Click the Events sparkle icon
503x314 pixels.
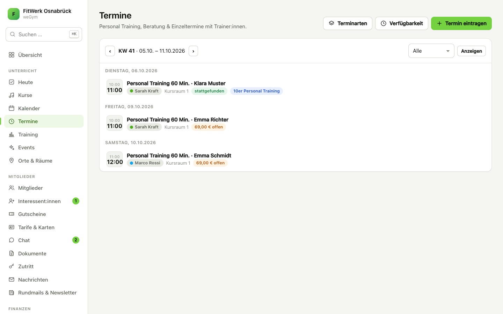click(12, 147)
